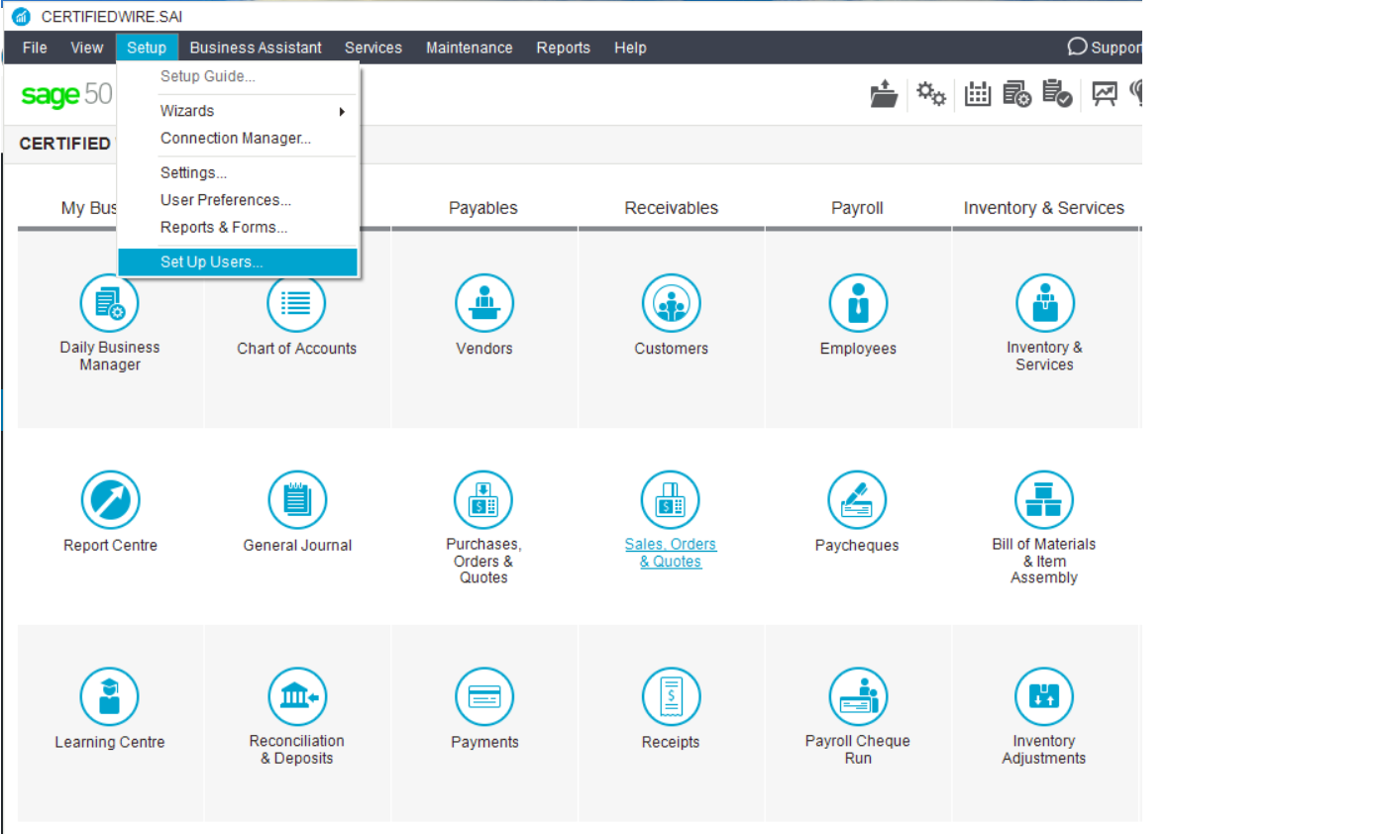Expand the Wizards submenu arrow

point(342,111)
